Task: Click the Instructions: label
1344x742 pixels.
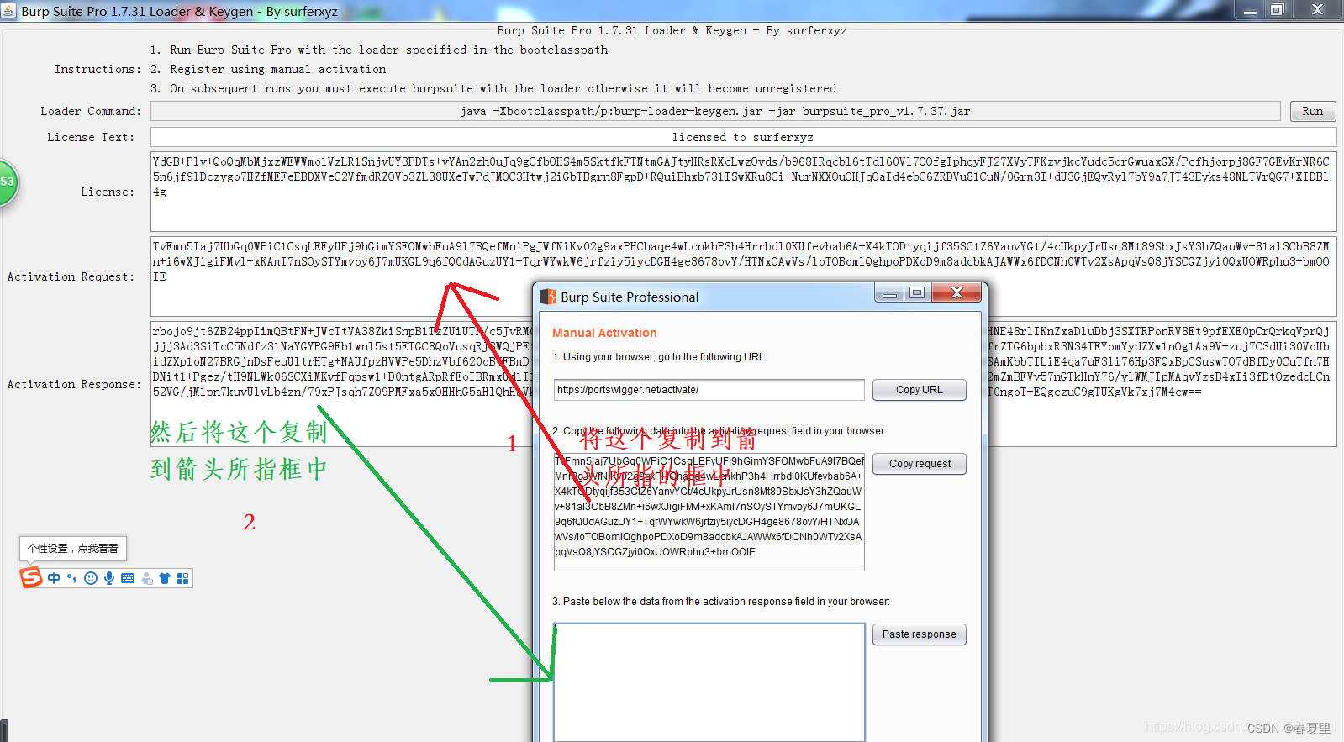Action: click(98, 69)
